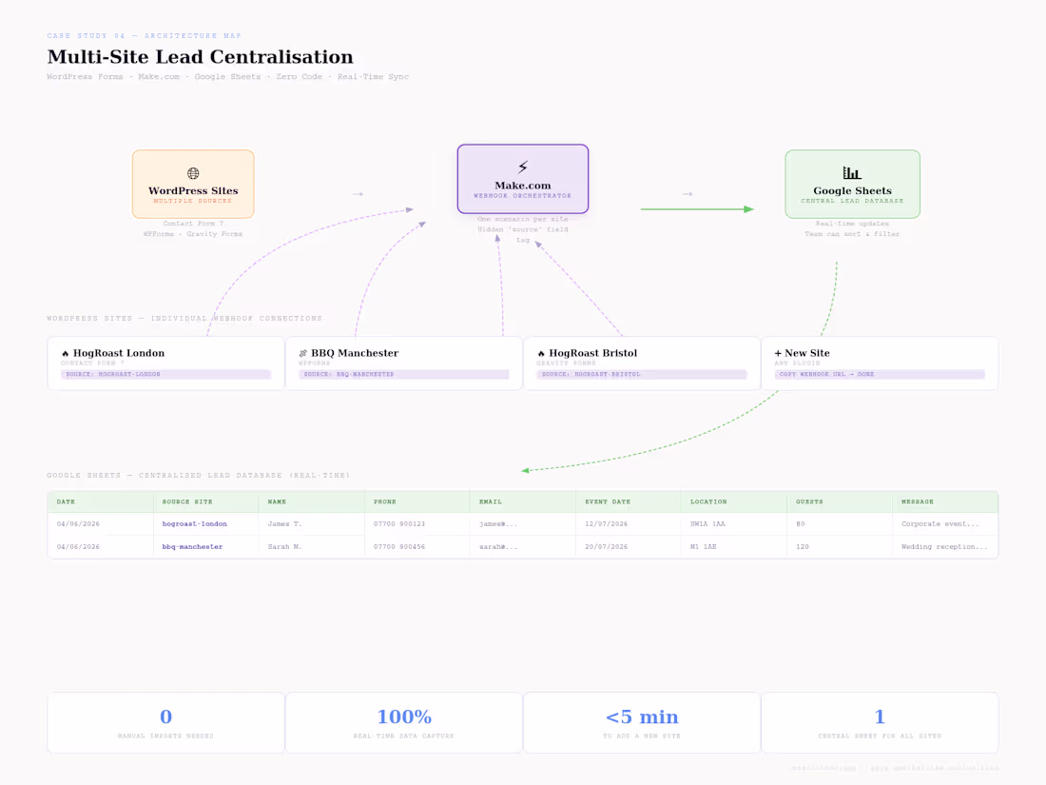Select the Google Sheets central lead database node
Image resolution: width=1046 pixels, height=785 pixels.
click(x=853, y=185)
